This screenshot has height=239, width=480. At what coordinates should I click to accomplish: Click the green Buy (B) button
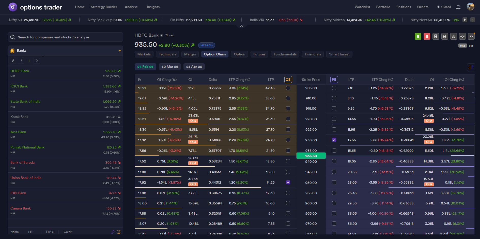418,36
